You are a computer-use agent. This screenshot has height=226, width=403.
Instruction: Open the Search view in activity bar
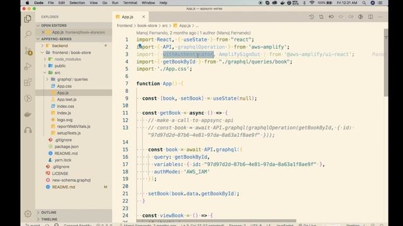28,34
